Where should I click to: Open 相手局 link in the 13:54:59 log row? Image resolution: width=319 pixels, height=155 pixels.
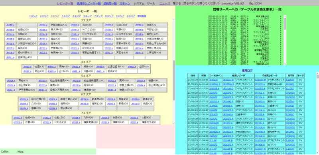click(x=290, y=132)
